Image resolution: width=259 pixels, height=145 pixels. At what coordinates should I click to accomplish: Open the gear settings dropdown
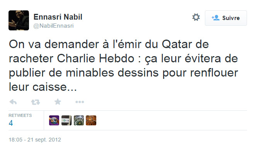click(x=196, y=17)
